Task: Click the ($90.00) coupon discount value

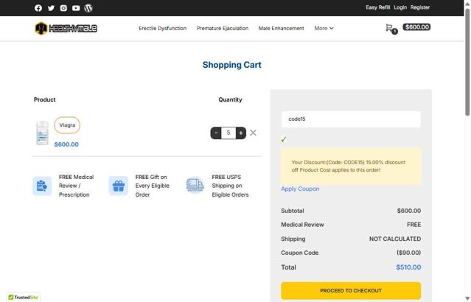Action: [408, 253]
